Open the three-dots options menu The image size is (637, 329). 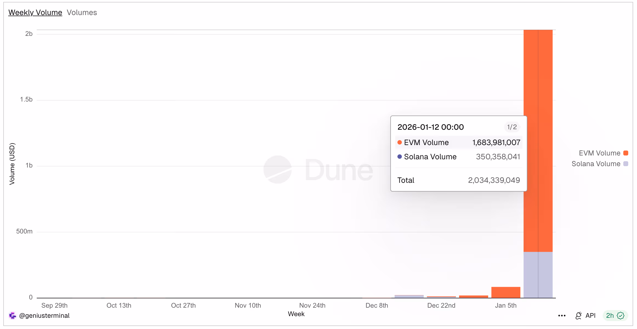point(562,316)
